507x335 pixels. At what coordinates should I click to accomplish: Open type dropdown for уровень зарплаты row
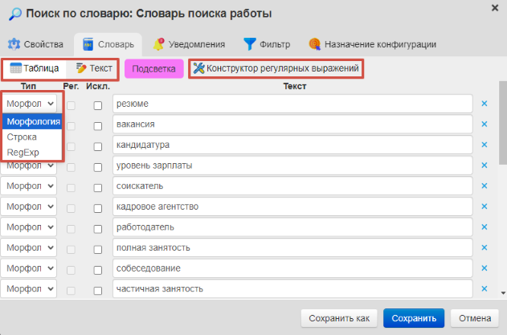pos(28,165)
